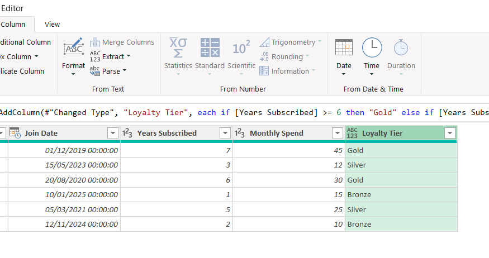Click the Trigonometry triangle icon

tap(264, 42)
